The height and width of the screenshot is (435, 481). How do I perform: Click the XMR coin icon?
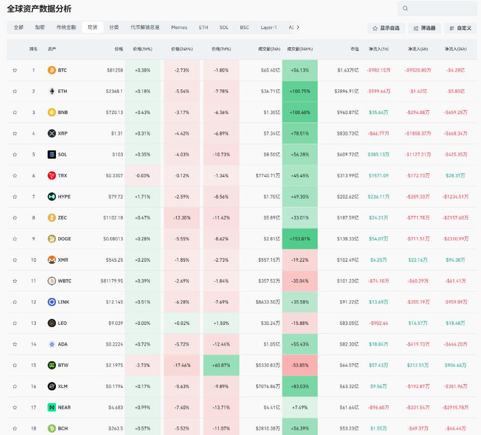pyautogui.click(x=51, y=260)
